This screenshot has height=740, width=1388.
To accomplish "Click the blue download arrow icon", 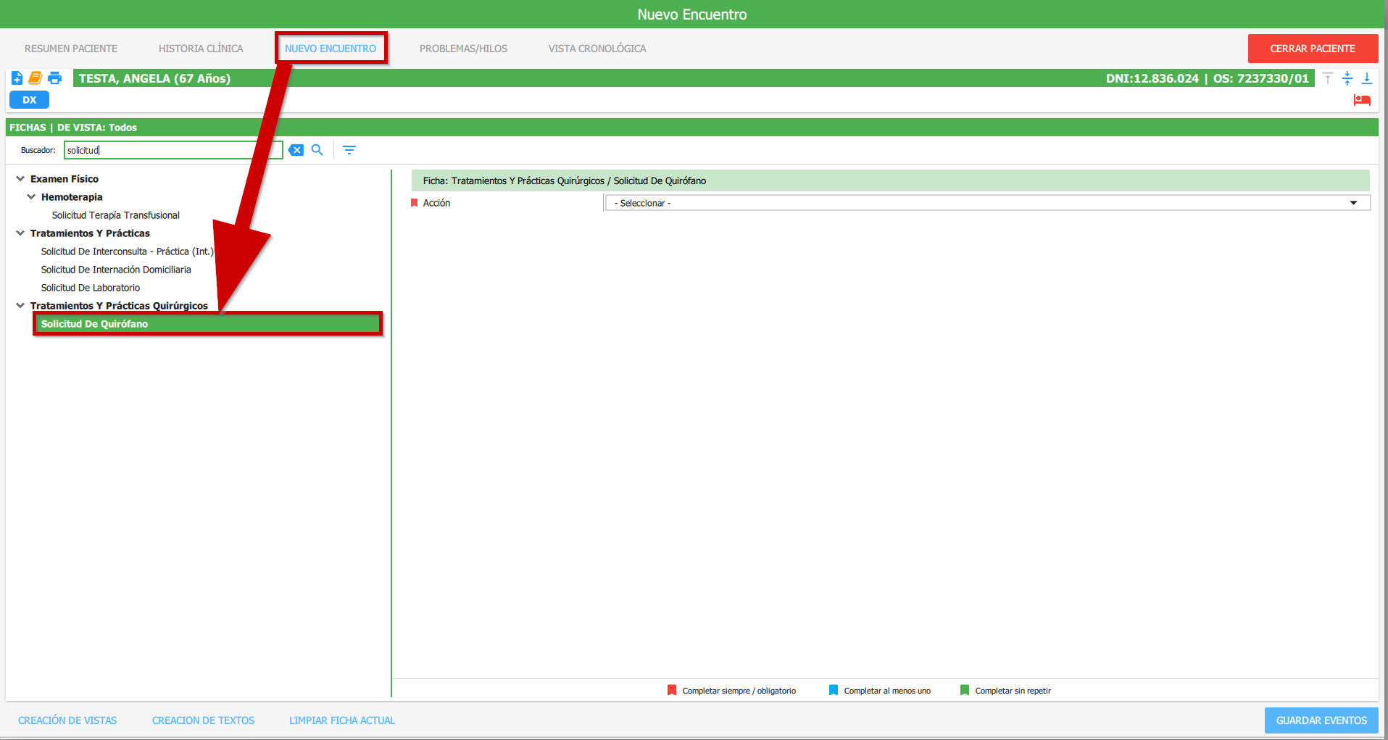I will (x=1367, y=78).
